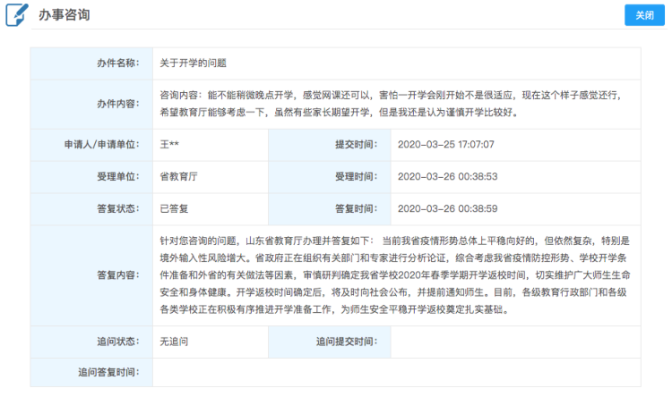Click the 关闭 button

point(644,15)
